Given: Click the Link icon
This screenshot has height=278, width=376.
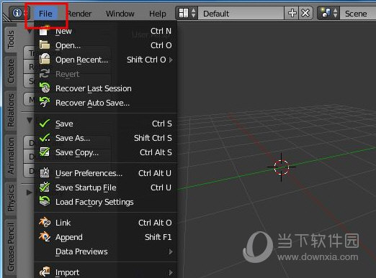Looking at the screenshot, I should (45, 223).
